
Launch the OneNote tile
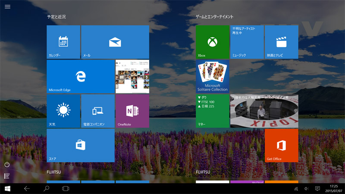(x=132, y=111)
